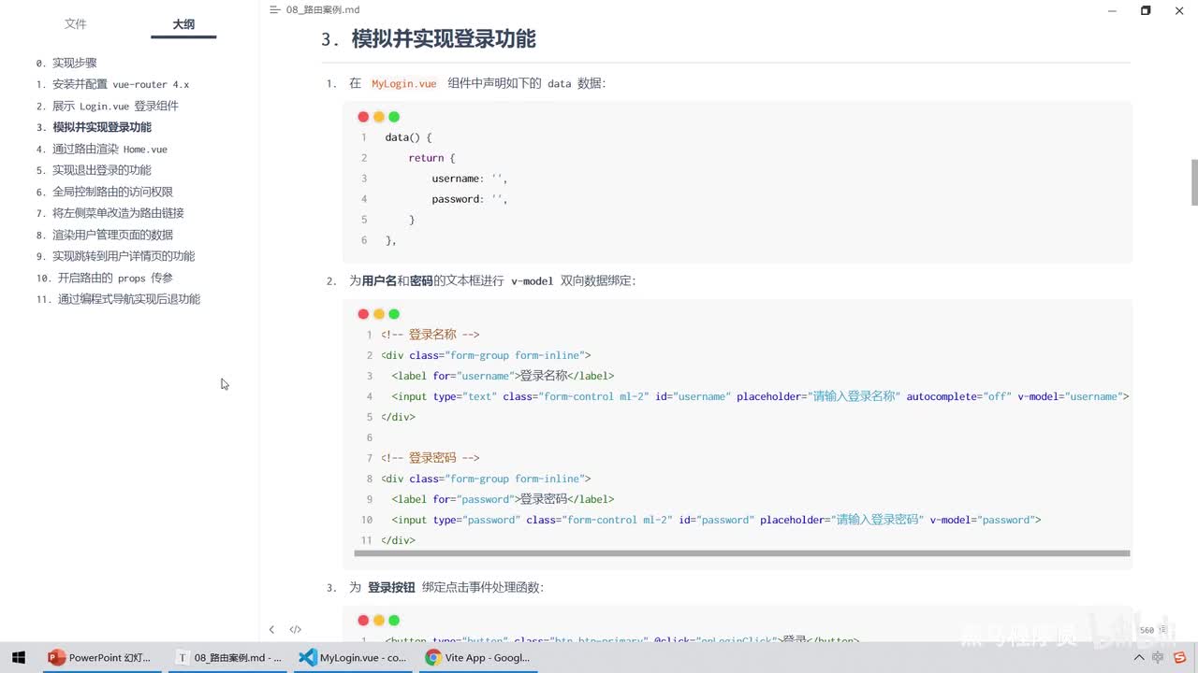Click the yellow dot of the data() code block

[x=378, y=117]
